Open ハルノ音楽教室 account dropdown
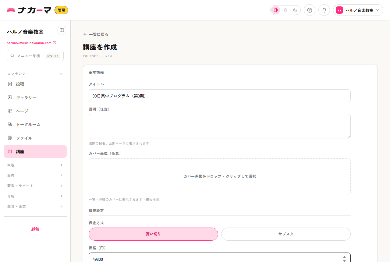390x262 pixels. (358, 10)
